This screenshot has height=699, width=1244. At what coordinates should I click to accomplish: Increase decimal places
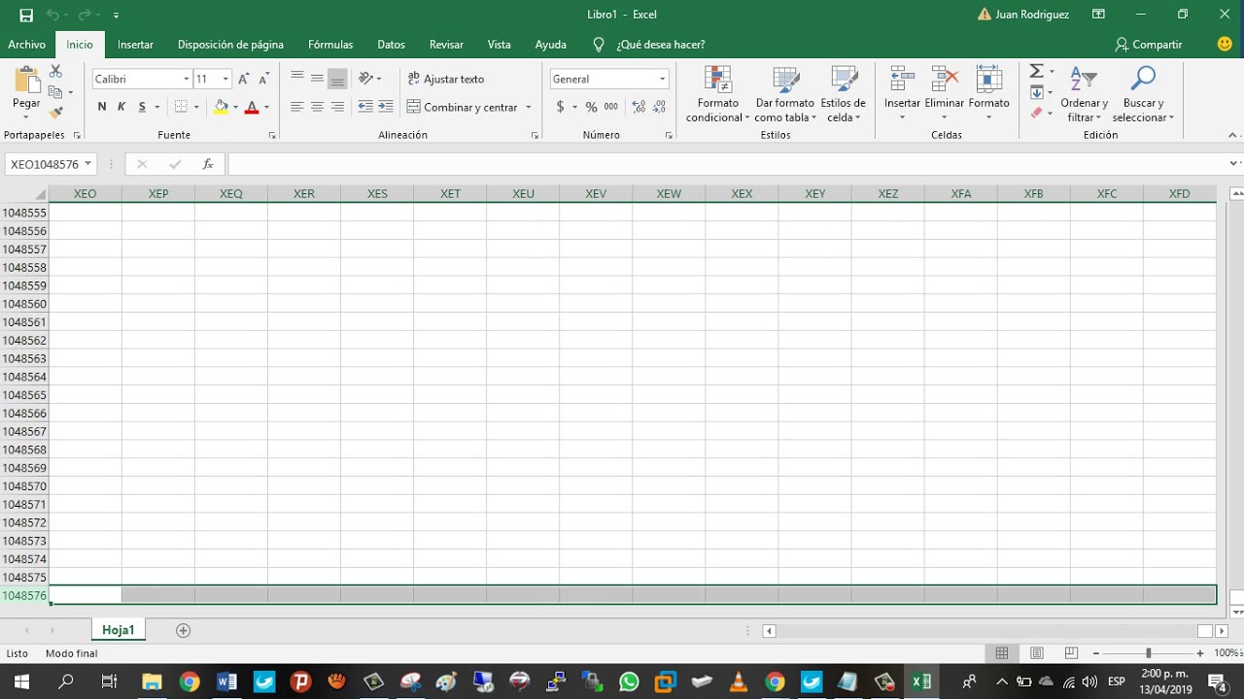[639, 107]
